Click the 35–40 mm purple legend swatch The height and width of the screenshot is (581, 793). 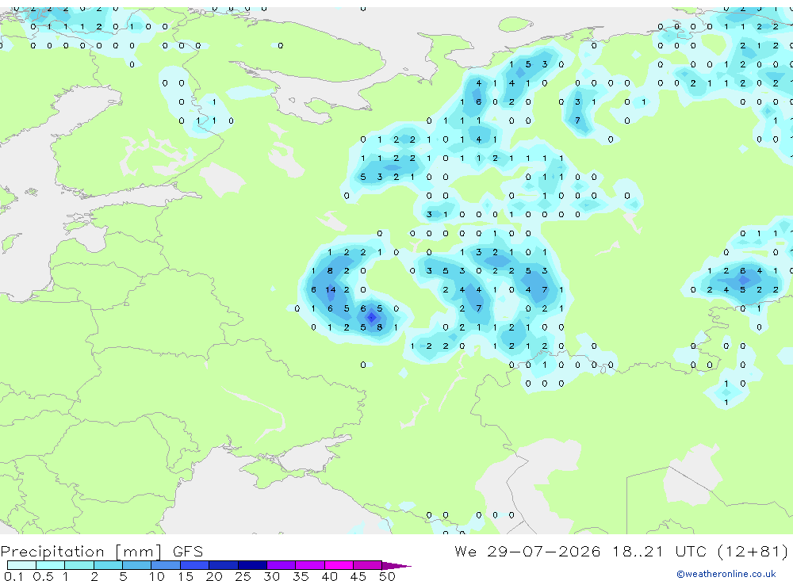click(310, 565)
